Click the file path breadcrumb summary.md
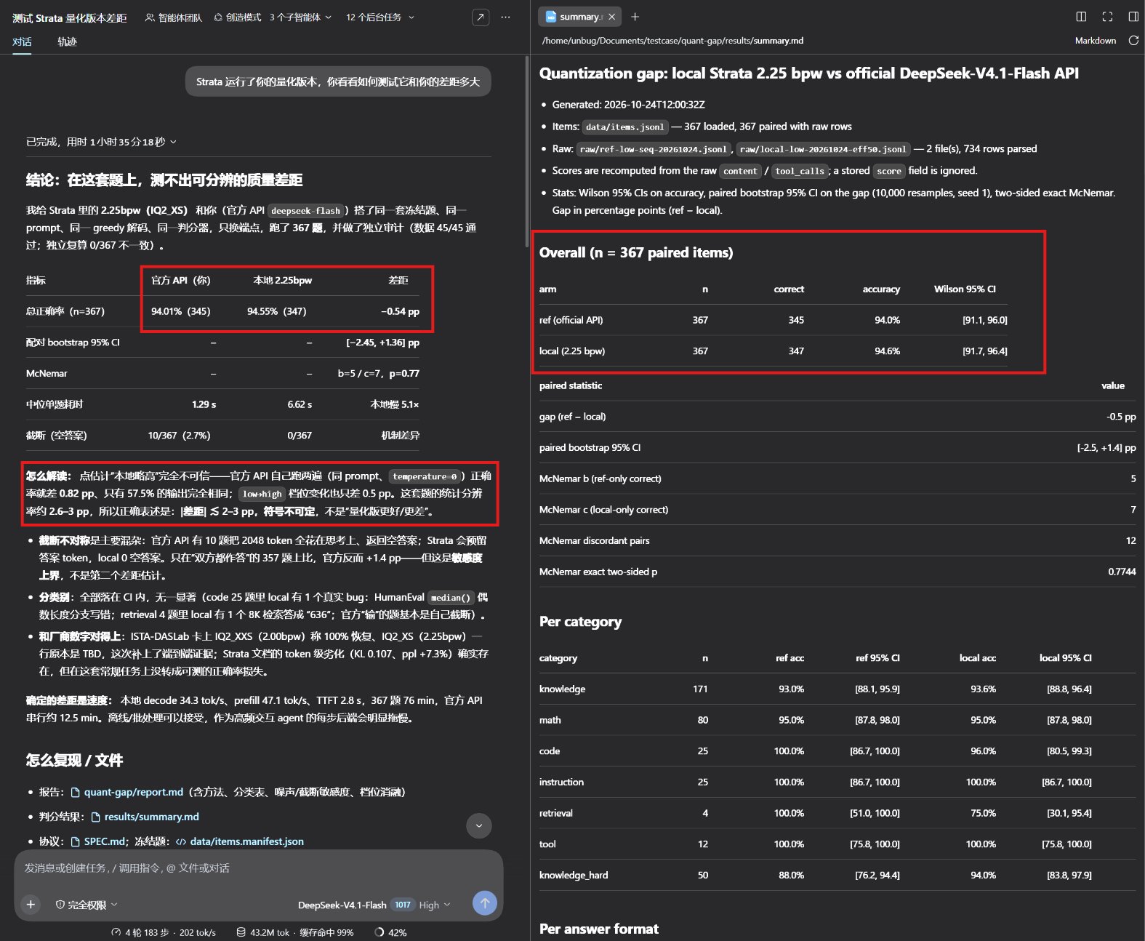The height and width of the screenshot is (941, 1145). [x=779, y=41]
